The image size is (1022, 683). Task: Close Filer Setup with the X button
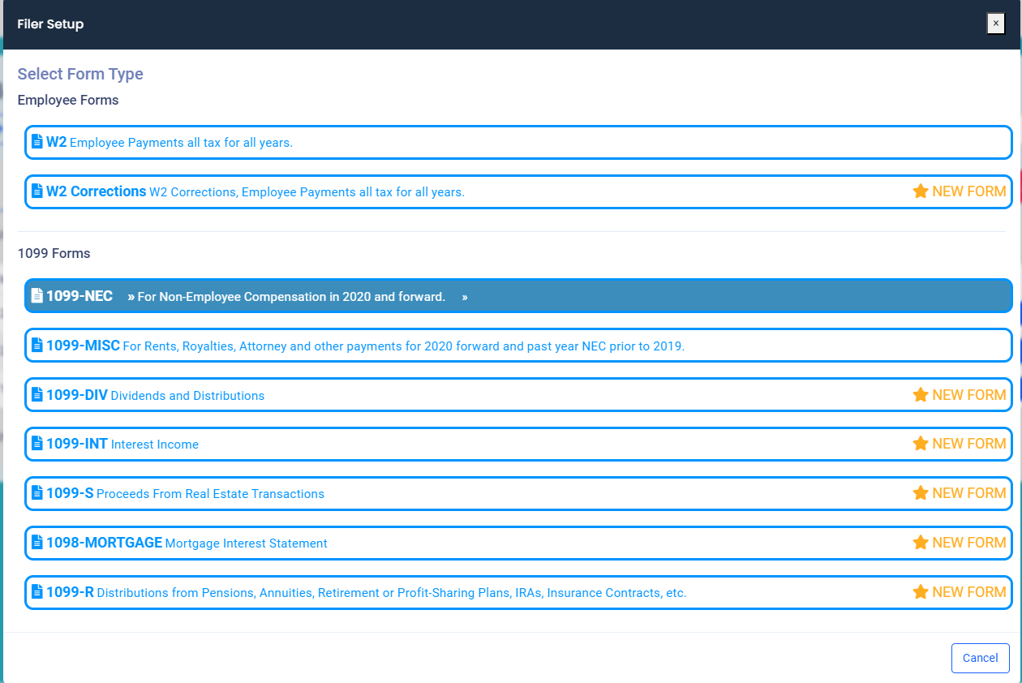click(x=996, y=24)
